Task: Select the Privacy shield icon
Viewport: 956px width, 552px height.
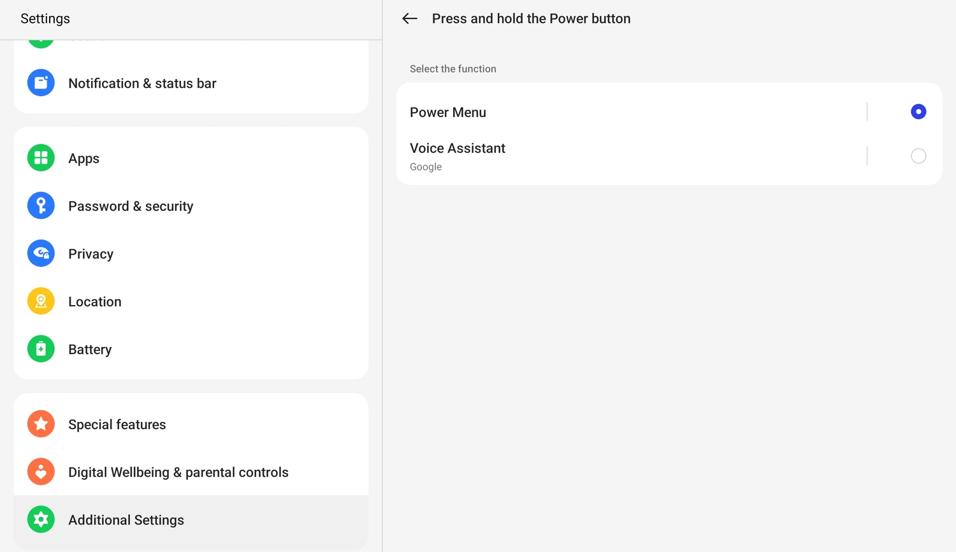Action: point(41,253)
